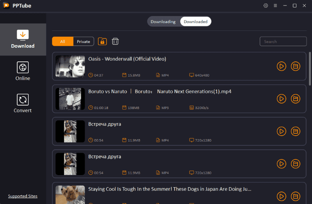Play the Boruto vs Naruto MP3
Screen dimensions: 312x204
pos(281,99)
